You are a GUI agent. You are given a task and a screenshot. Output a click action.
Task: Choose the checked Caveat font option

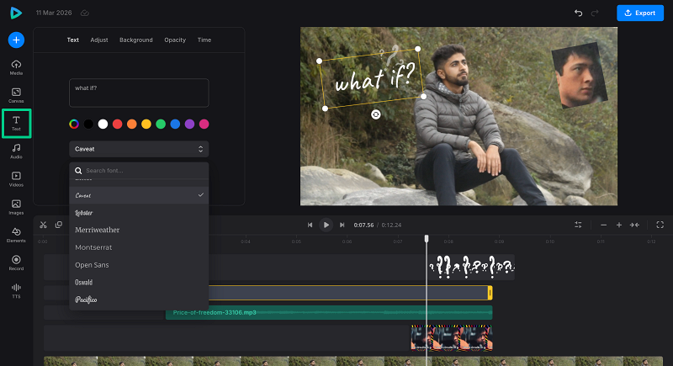[x=139, y=195]
